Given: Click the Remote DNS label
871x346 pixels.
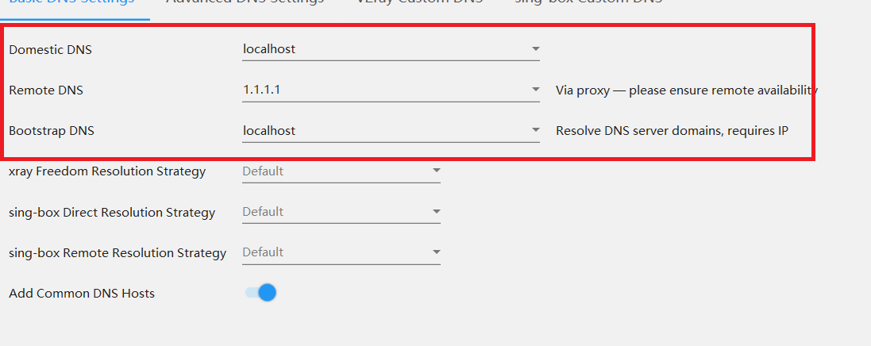Looking at the screenshot, I should 46,90.
